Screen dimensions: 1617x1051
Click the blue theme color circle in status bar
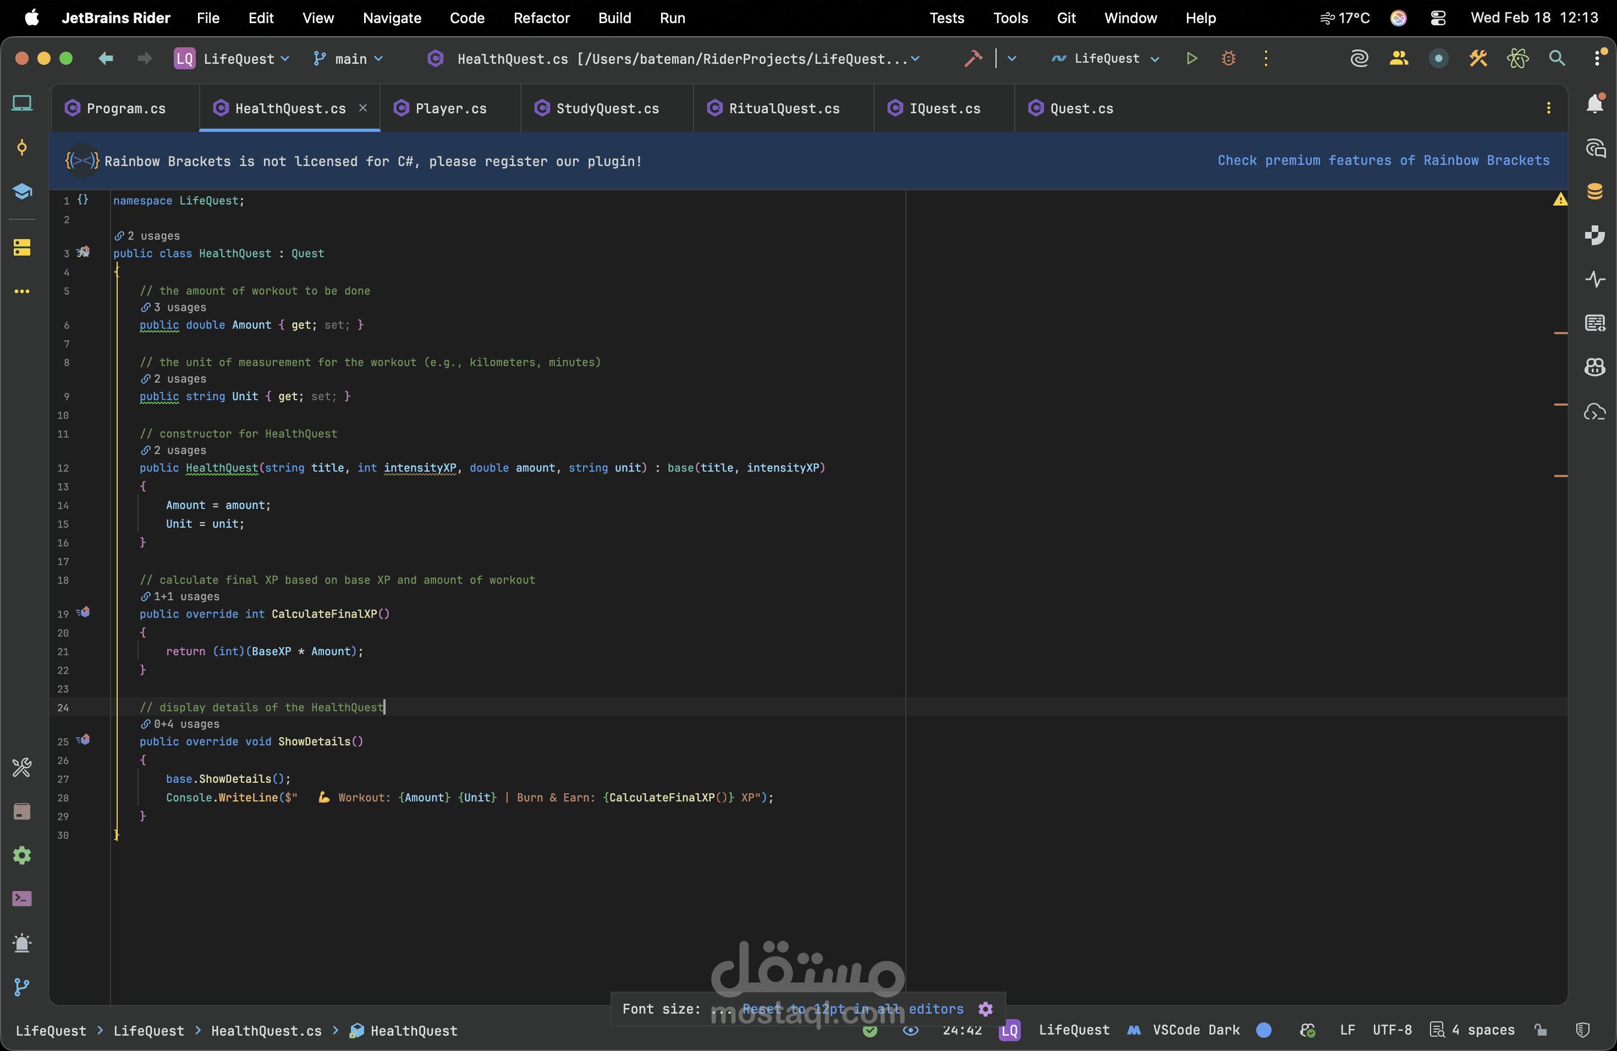1264,1030
